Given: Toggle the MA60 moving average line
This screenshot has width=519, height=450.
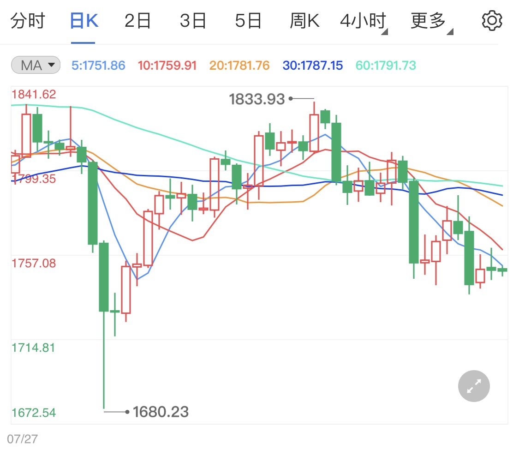Looking at the screenshot, I should click(x=386, y=65).
